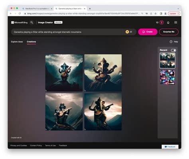The height and width of the screenshot is (159, 189).
Task: Click the prompt text input field
Action: click(68, 32)
